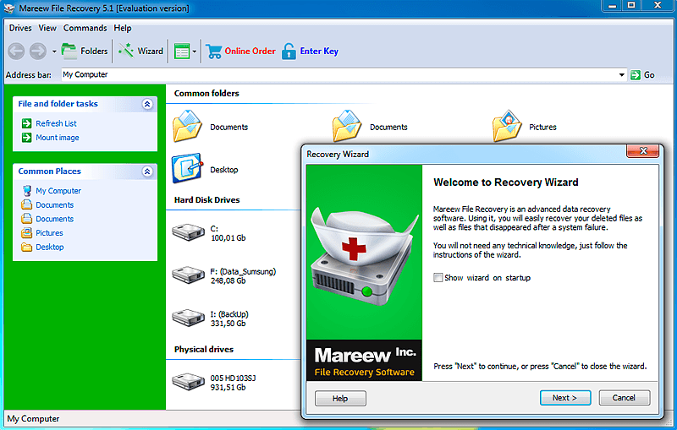Click the Enter Key padlock icon
The height and width of the screenshot is (430, 677).
pyautogui.click(x=289, y=51)
